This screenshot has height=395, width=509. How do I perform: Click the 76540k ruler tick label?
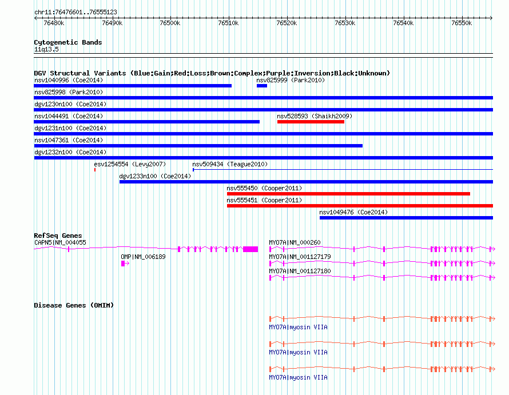click(403, 23)
